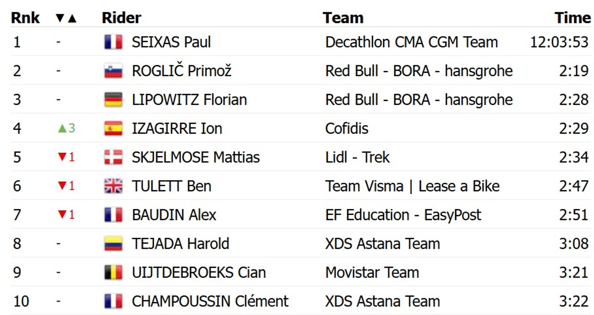The height and width of the screenshot is (315, 594).
Task: Click the Belgian flag next to UIJTDEBROEKS
Action: (x=113, y=272)
